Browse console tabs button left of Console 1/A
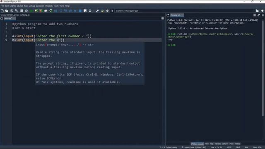Viewport: 265px width, 149px height. tap(168, 15)
